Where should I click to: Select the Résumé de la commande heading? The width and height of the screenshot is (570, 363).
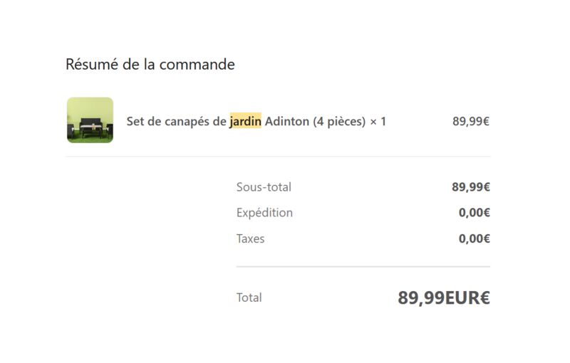click(150, 64)
